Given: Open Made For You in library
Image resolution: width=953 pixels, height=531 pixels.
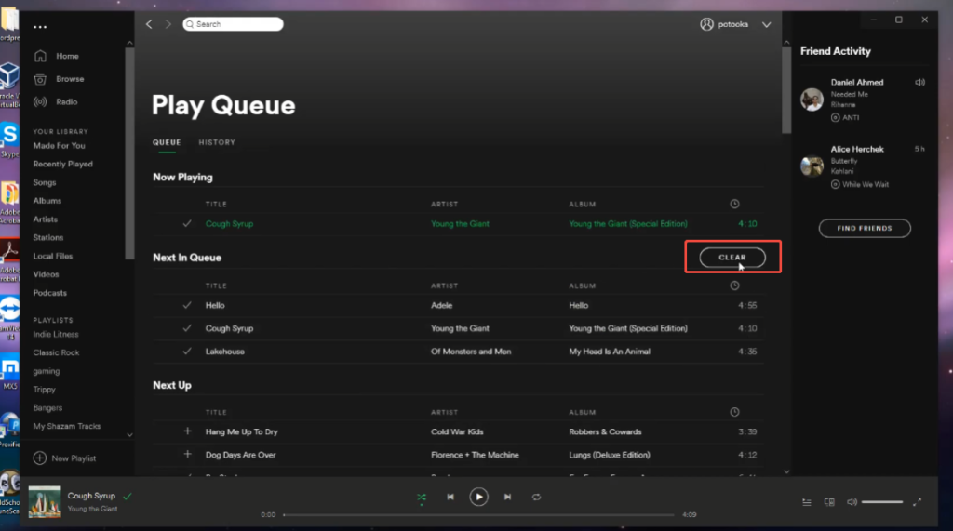Looking at the screenshot, I should pos(59,146).
